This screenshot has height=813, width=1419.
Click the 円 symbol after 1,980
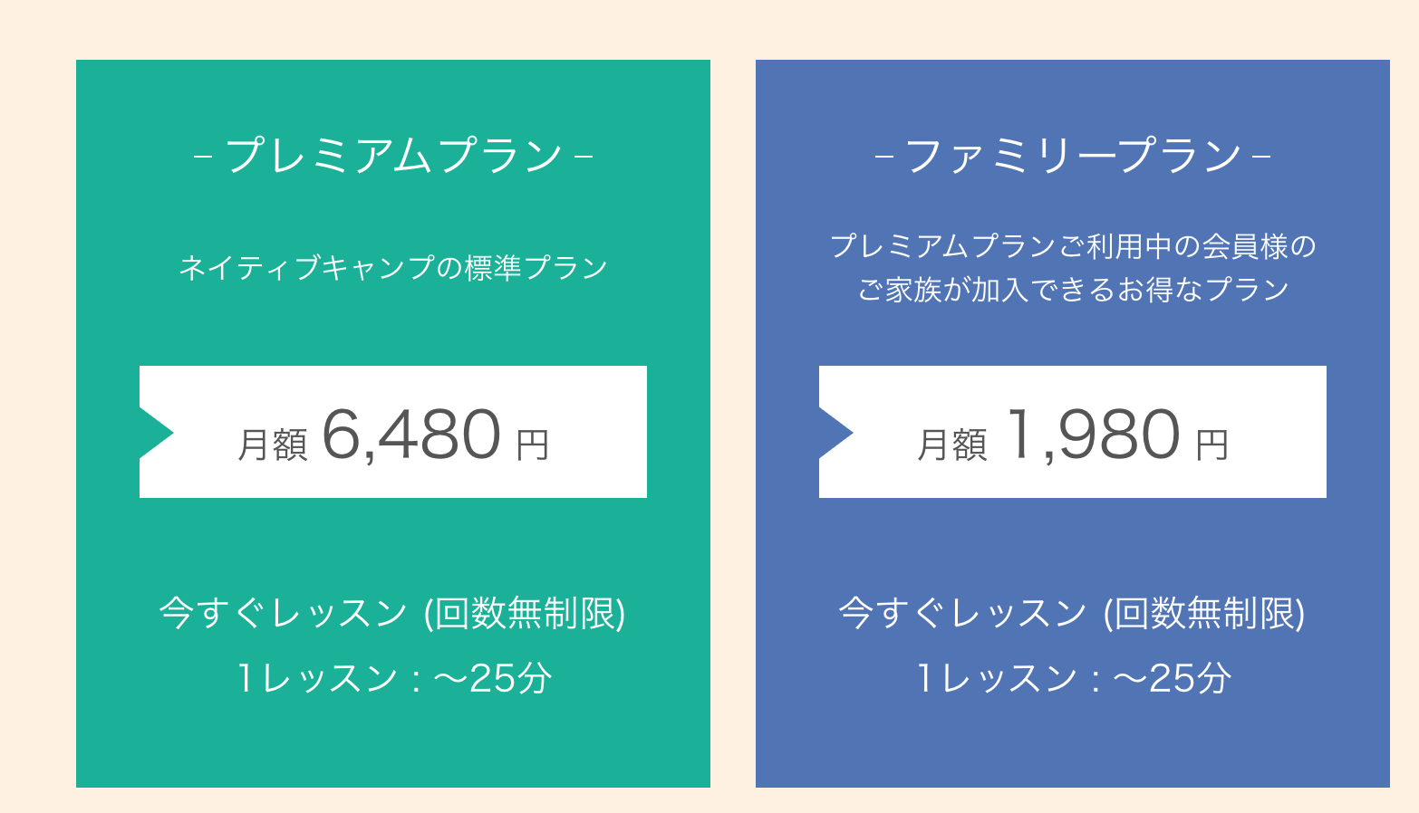tap(1212, 445)
